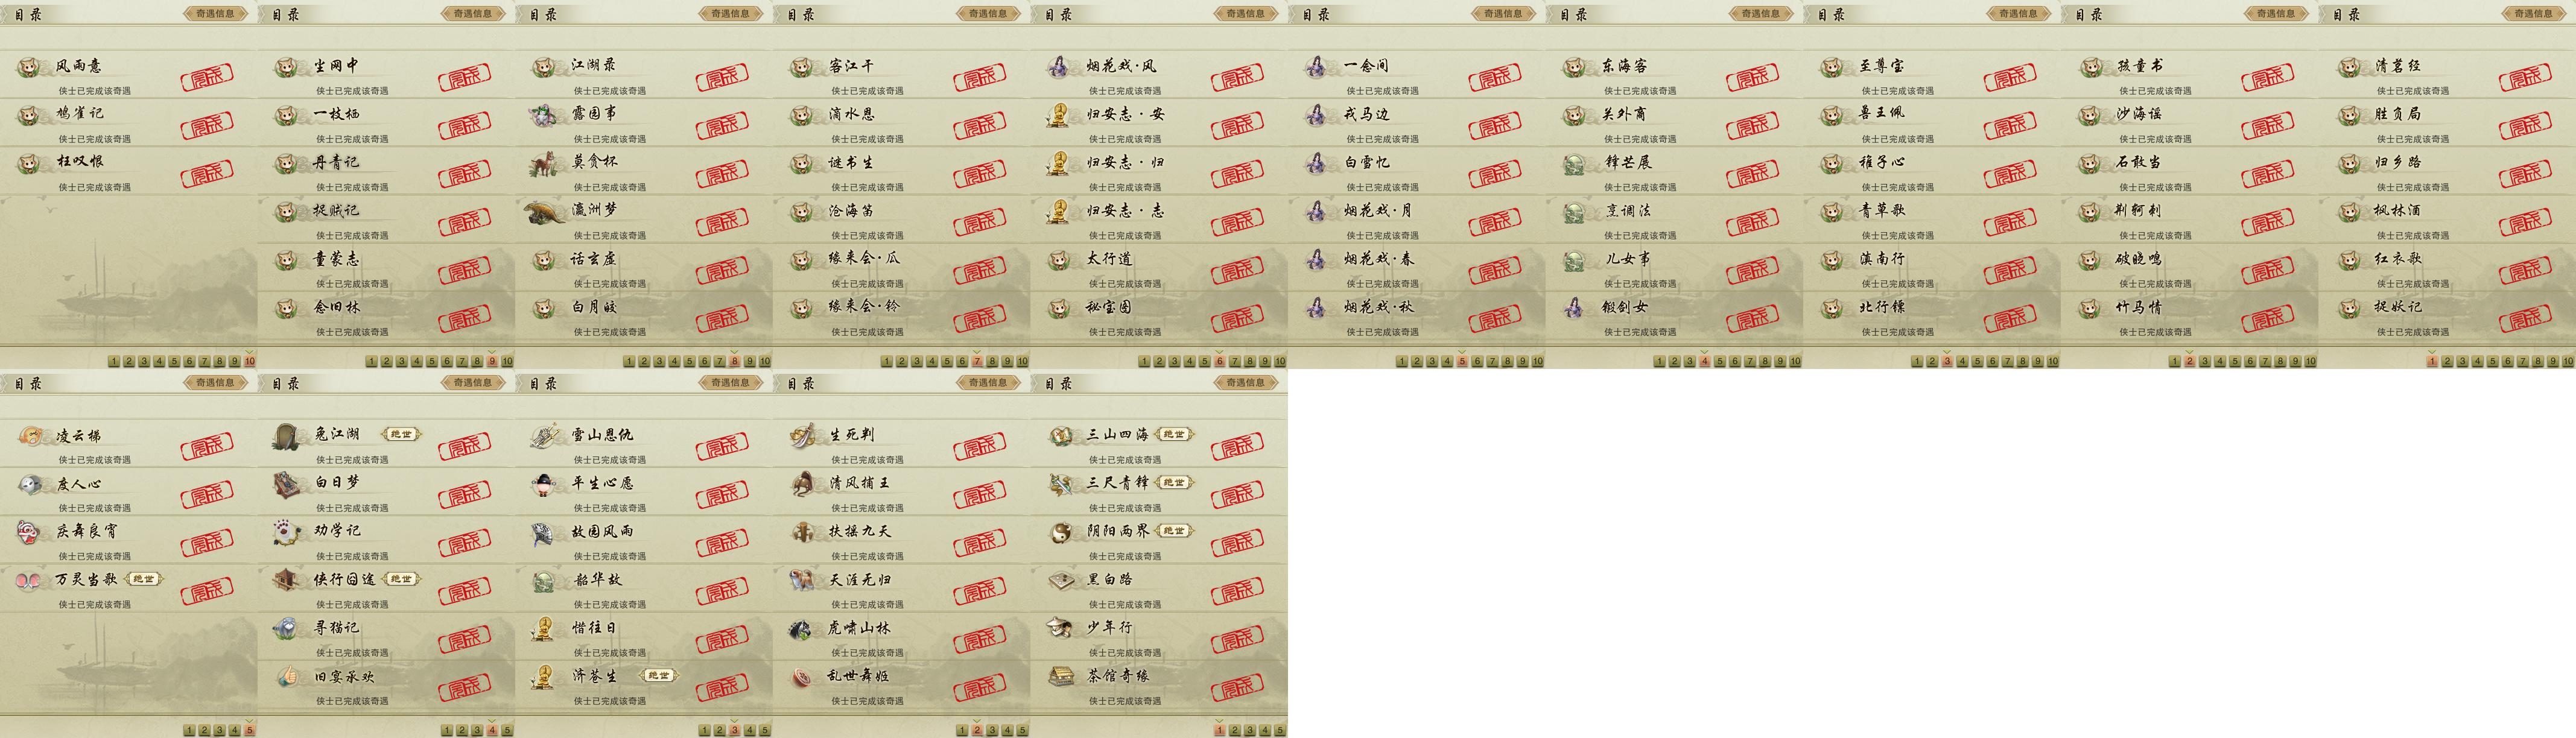Click the yin-yang icon for 阴阳两界
This screenshot has height=738, width=2576.
tap(1060, 532)
